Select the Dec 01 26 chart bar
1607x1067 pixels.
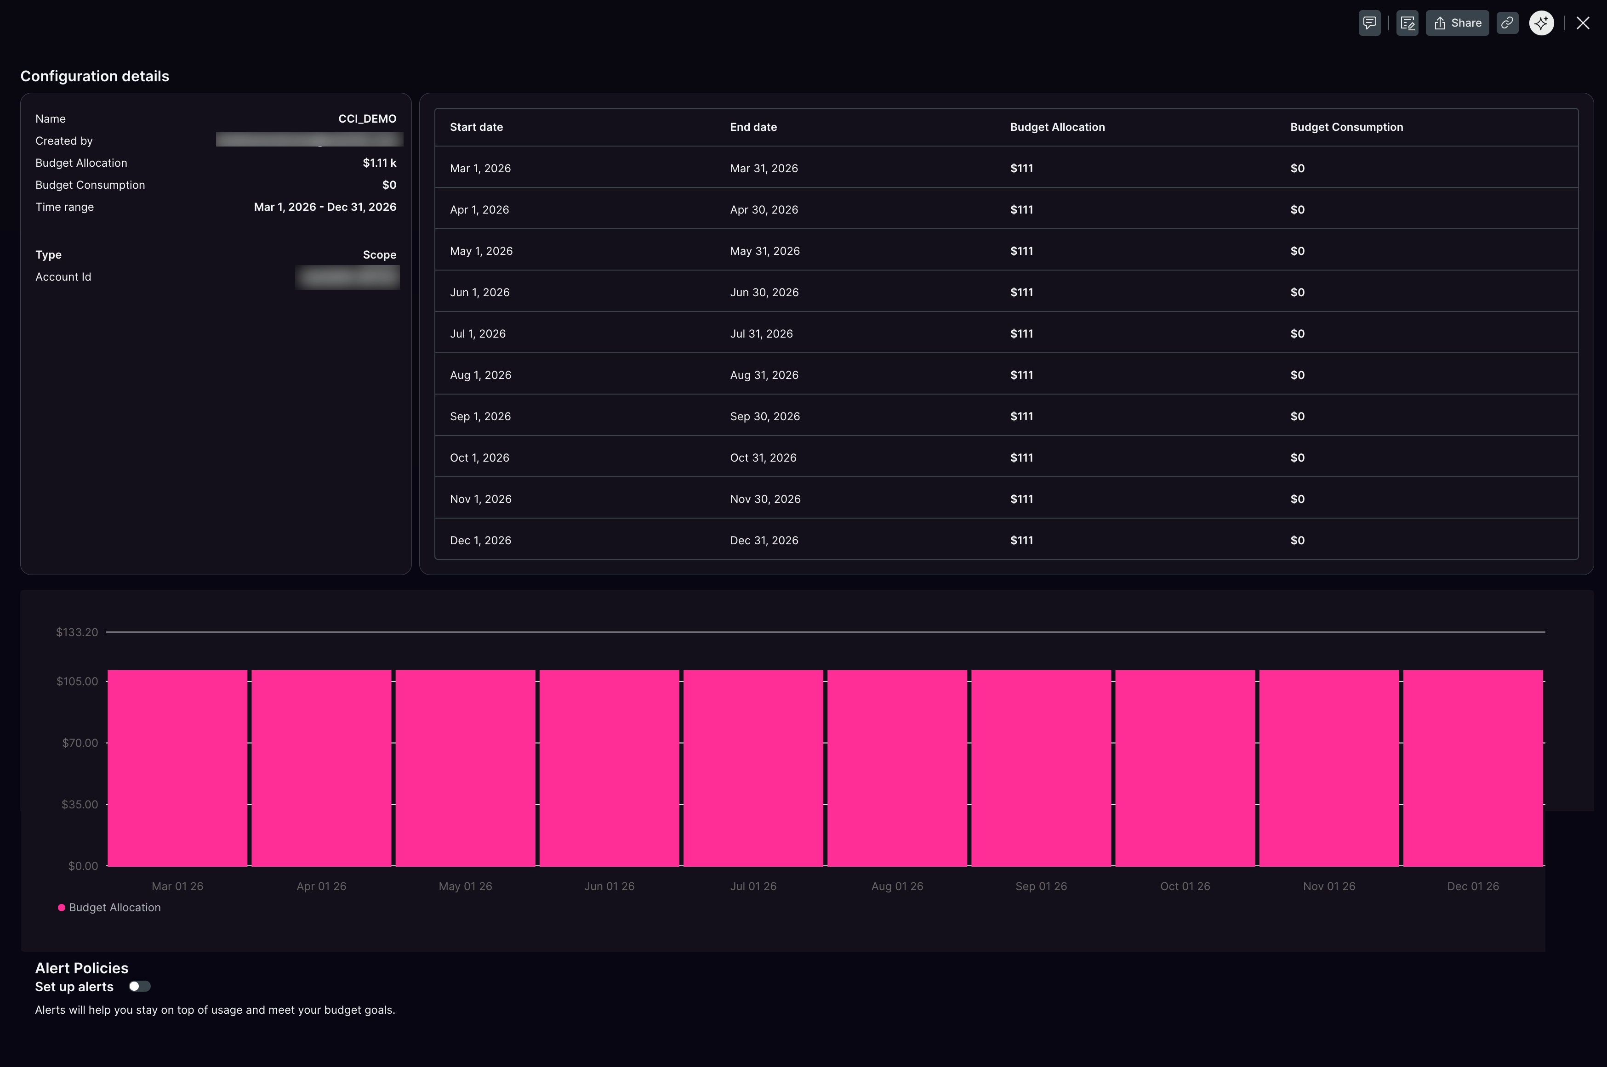(1473, 768)
